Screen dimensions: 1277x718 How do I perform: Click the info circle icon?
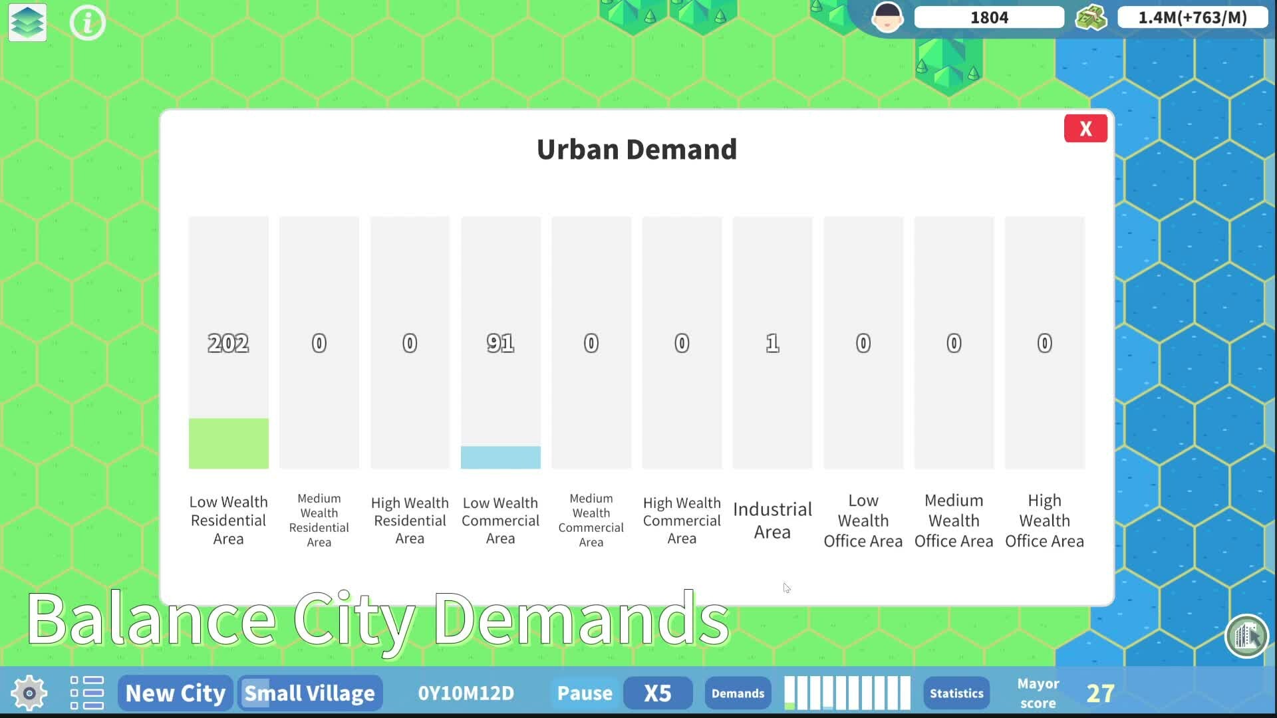tap(87, 23)
